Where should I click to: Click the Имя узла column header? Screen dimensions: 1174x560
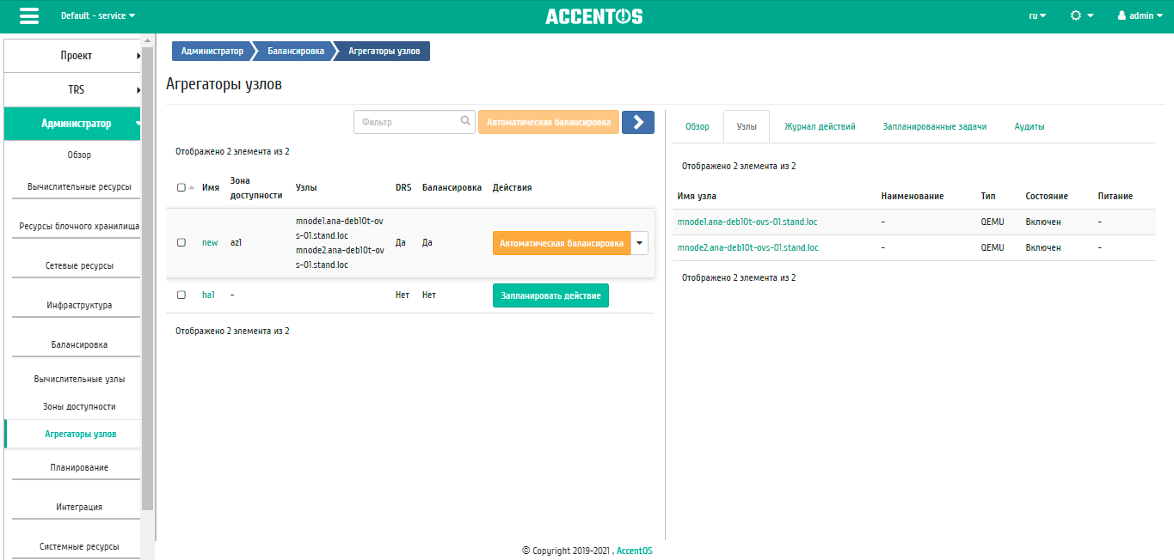(x=697, y=196)
